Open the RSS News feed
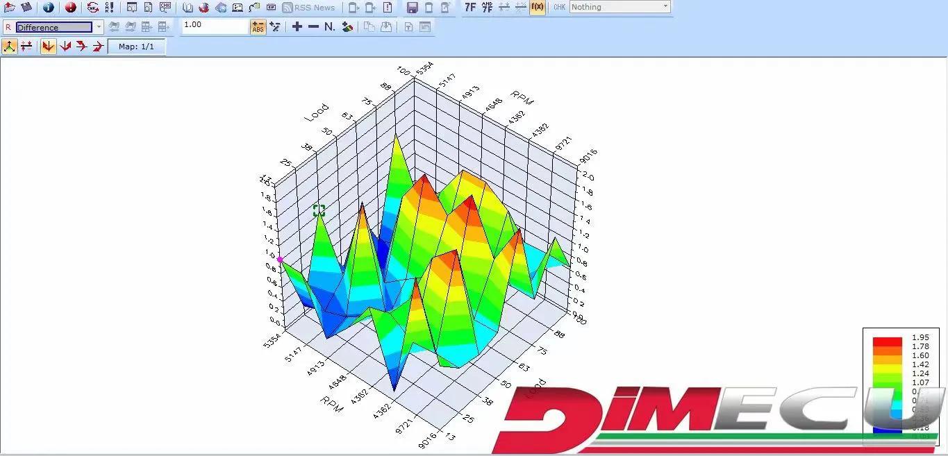 tap(308, 7)
